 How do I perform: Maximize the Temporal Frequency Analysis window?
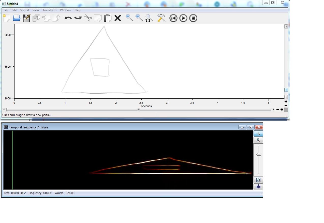[x=251, y=127]
